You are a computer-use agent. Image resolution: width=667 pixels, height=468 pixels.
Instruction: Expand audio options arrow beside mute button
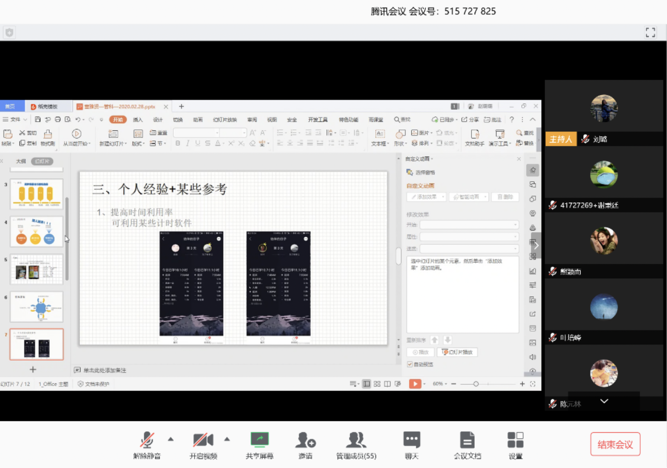[171, 439]
